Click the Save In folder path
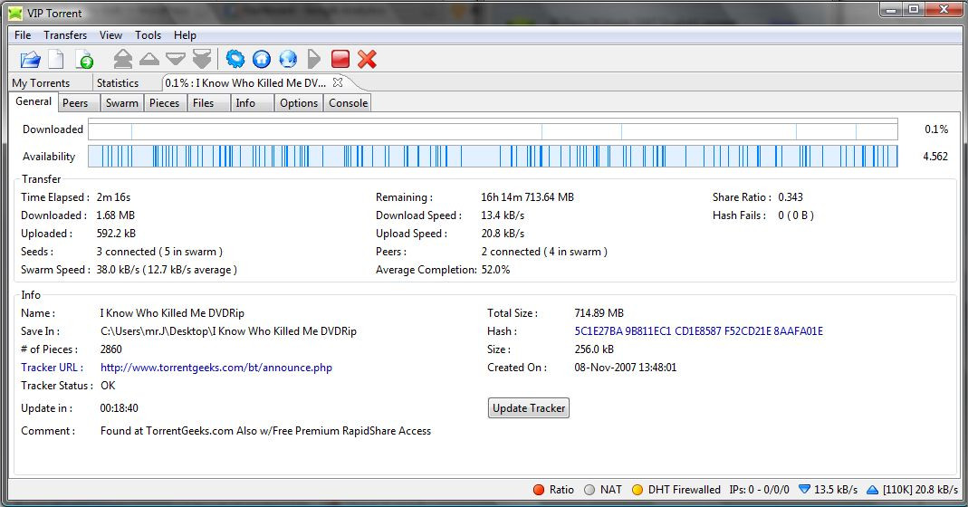The image size is (968, 507). [x=228, y=331]
